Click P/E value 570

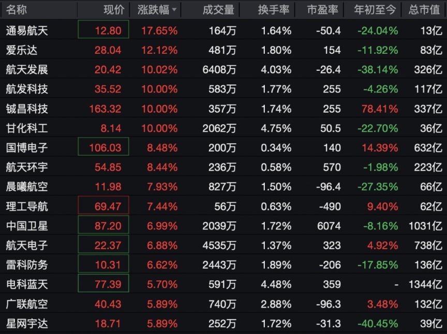[332, 167]
